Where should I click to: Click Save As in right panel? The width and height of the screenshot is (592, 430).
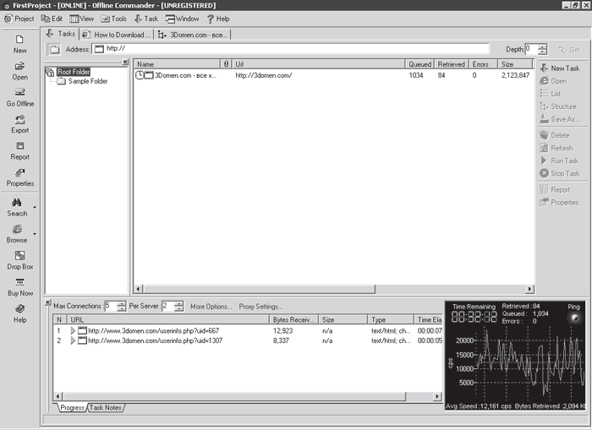[x=561, y=119]
